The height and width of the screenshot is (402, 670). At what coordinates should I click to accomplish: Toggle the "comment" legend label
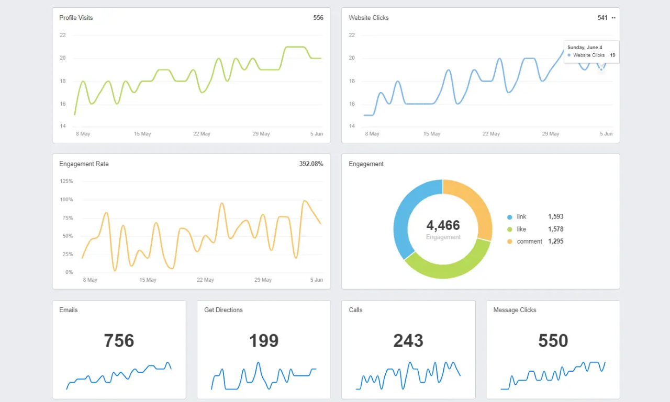(529, 242)
